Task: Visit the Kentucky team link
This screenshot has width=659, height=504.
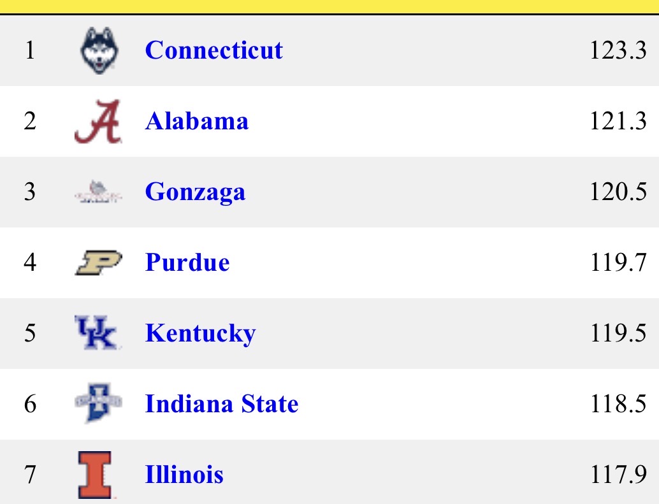Action: [x=200, y=333]
